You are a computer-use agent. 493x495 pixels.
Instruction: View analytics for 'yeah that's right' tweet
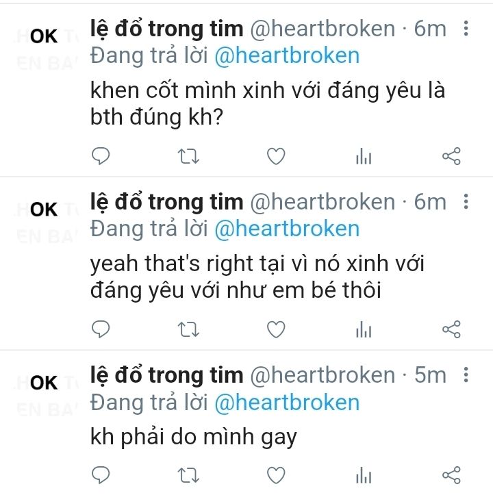(364, 329)
